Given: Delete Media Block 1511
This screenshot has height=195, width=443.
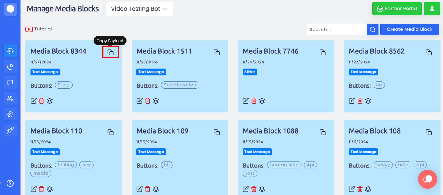Looking at the screenshot, I should point(148,101).
